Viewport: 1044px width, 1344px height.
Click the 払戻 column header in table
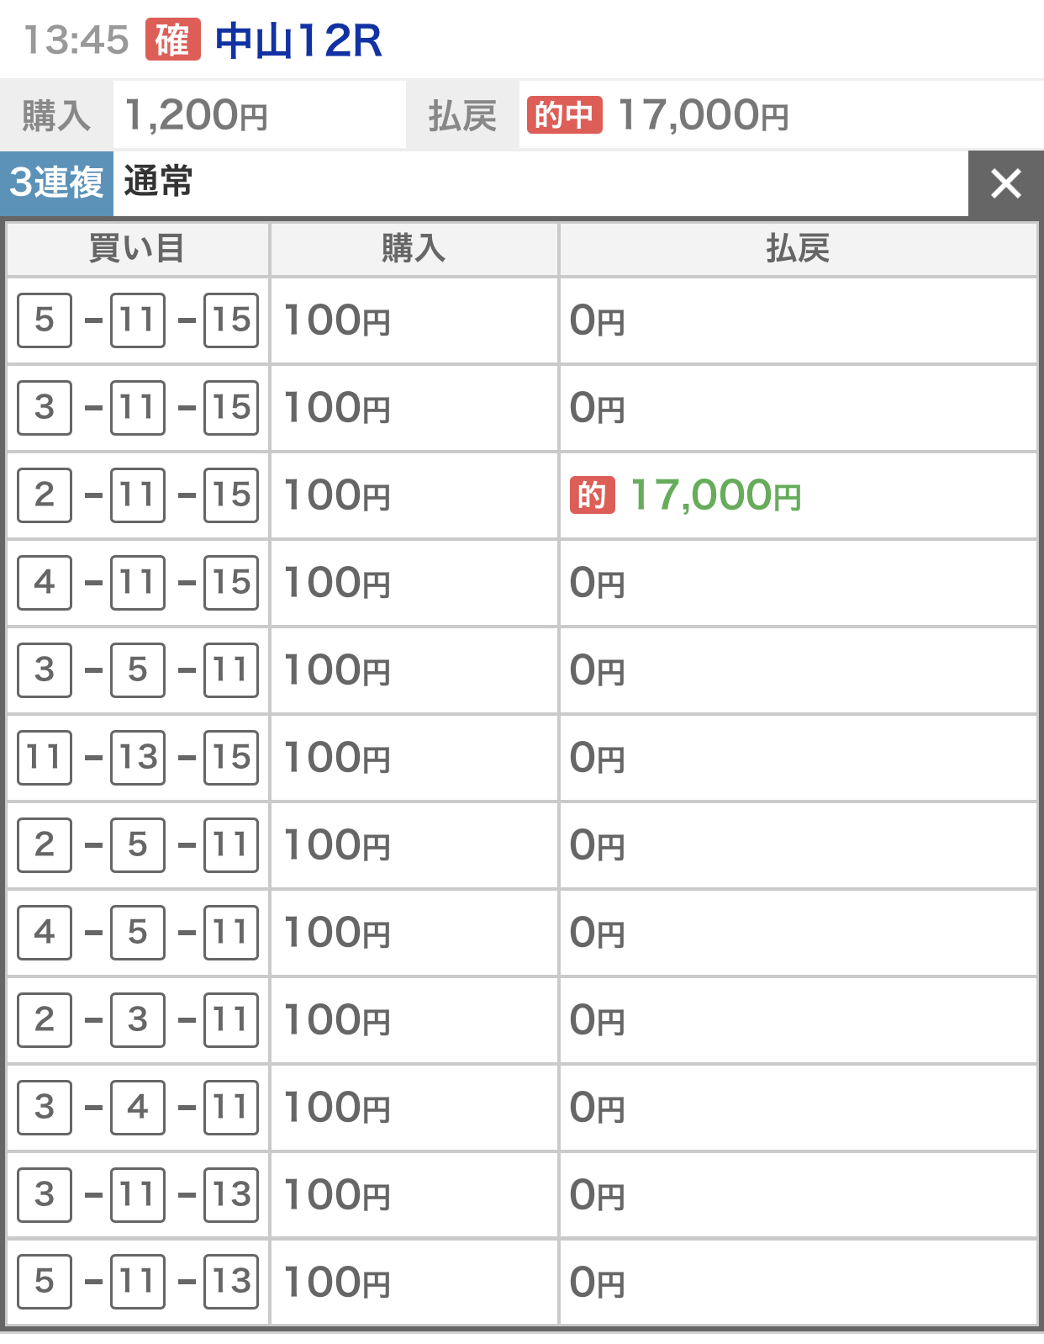(798, 249)
